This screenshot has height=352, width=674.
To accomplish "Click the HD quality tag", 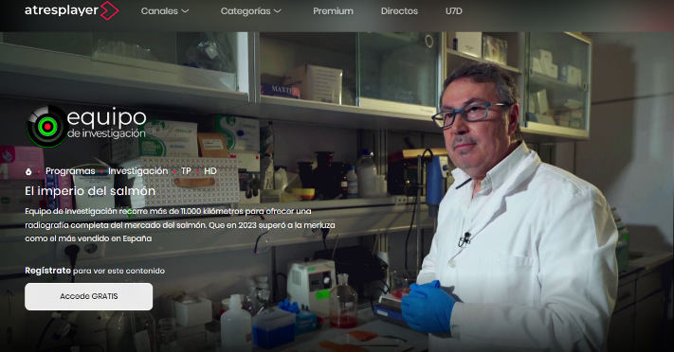I will tap(210, 171).
